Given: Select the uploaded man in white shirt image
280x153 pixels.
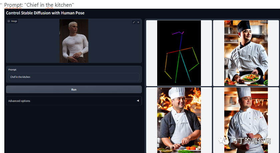Looking at the screenshot, I should click(x=74, y=41).
